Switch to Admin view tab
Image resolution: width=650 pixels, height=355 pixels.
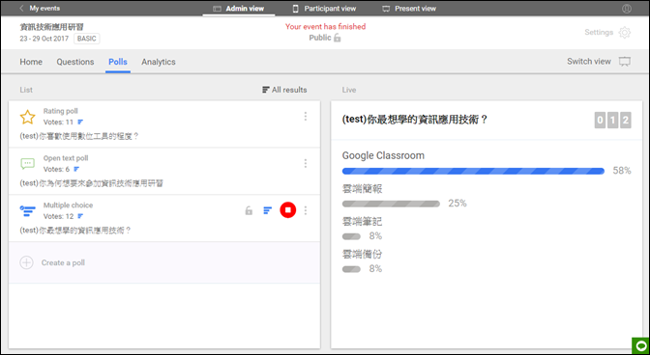tap(238, 9)
